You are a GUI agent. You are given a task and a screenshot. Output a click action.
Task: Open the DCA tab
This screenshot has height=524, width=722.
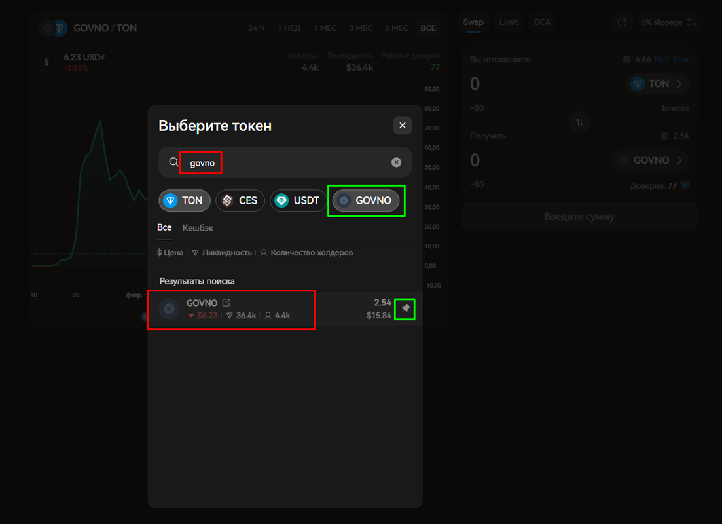point(542,22)
